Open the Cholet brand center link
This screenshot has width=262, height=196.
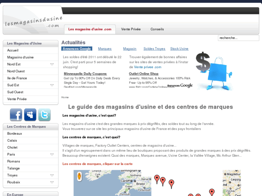point(31,147)
